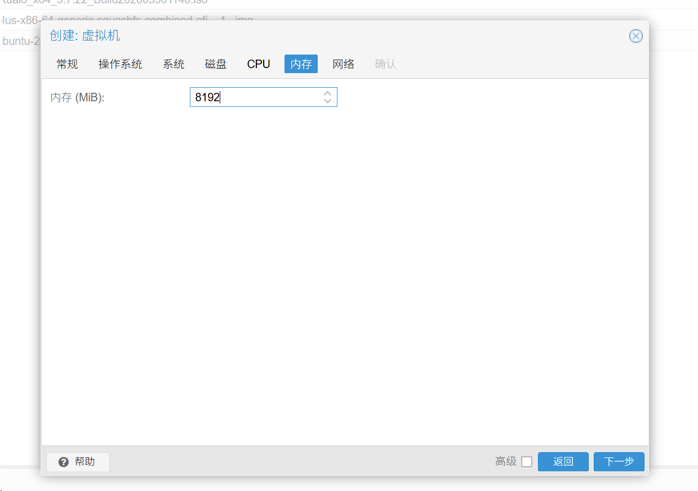Go to the 系统 tab

pos(174,64)
